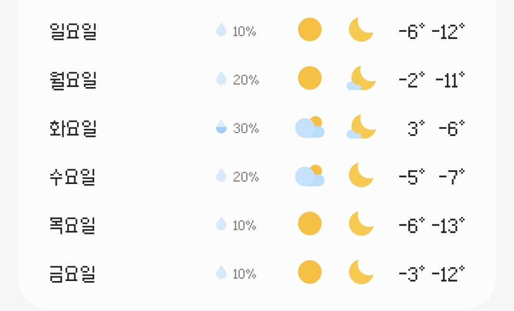Tap the clear night moon icon for 일요일
Screen dimensions: 514x311
click(x=361, y=29)
